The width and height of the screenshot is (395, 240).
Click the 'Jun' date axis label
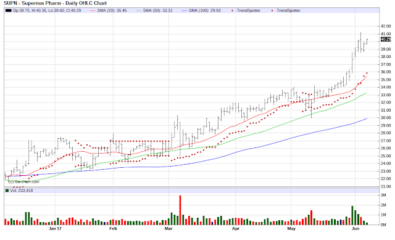point(355,229)
